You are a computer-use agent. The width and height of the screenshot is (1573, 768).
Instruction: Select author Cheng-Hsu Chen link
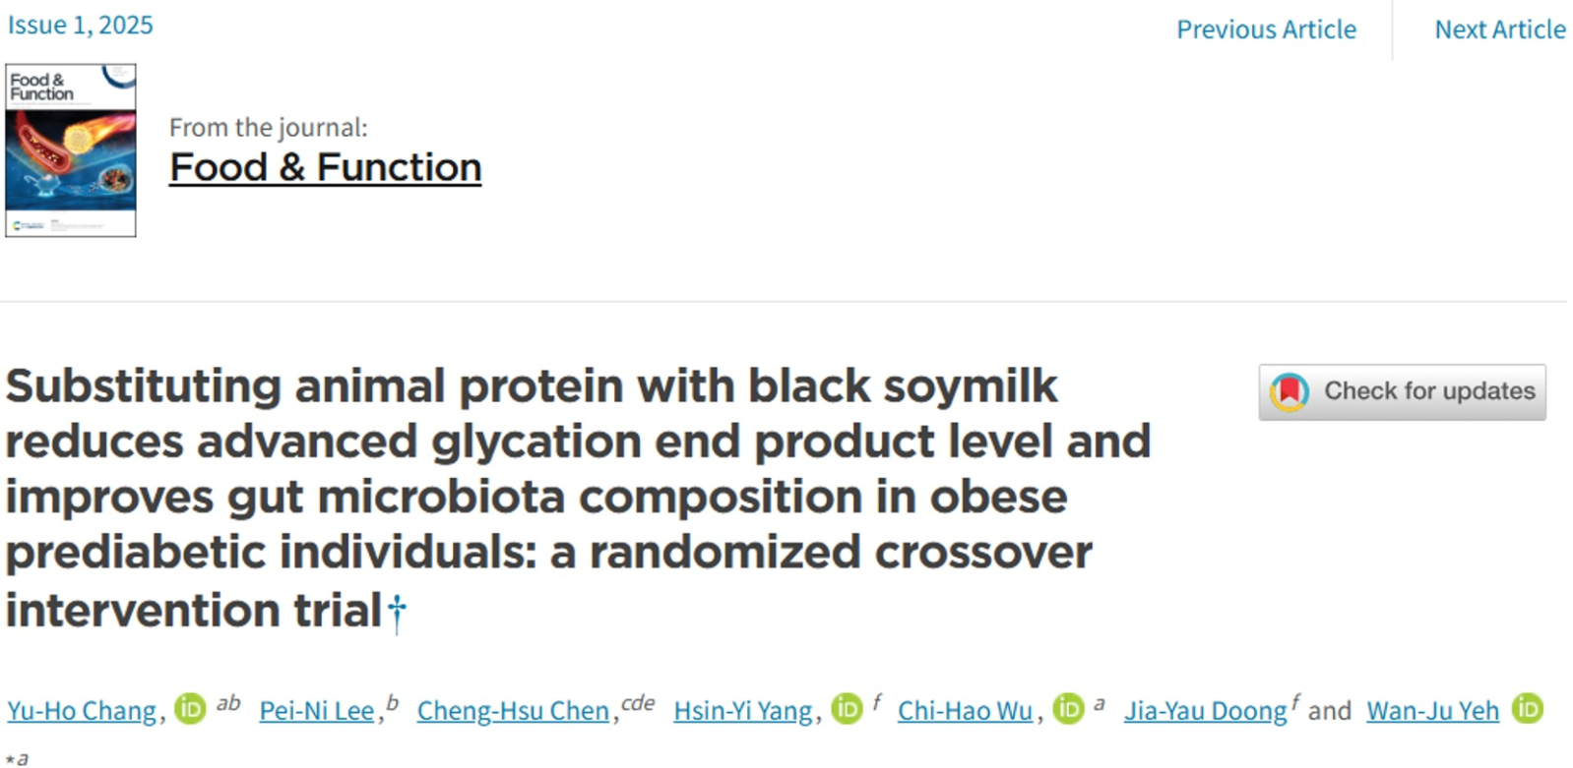point(513,711)
